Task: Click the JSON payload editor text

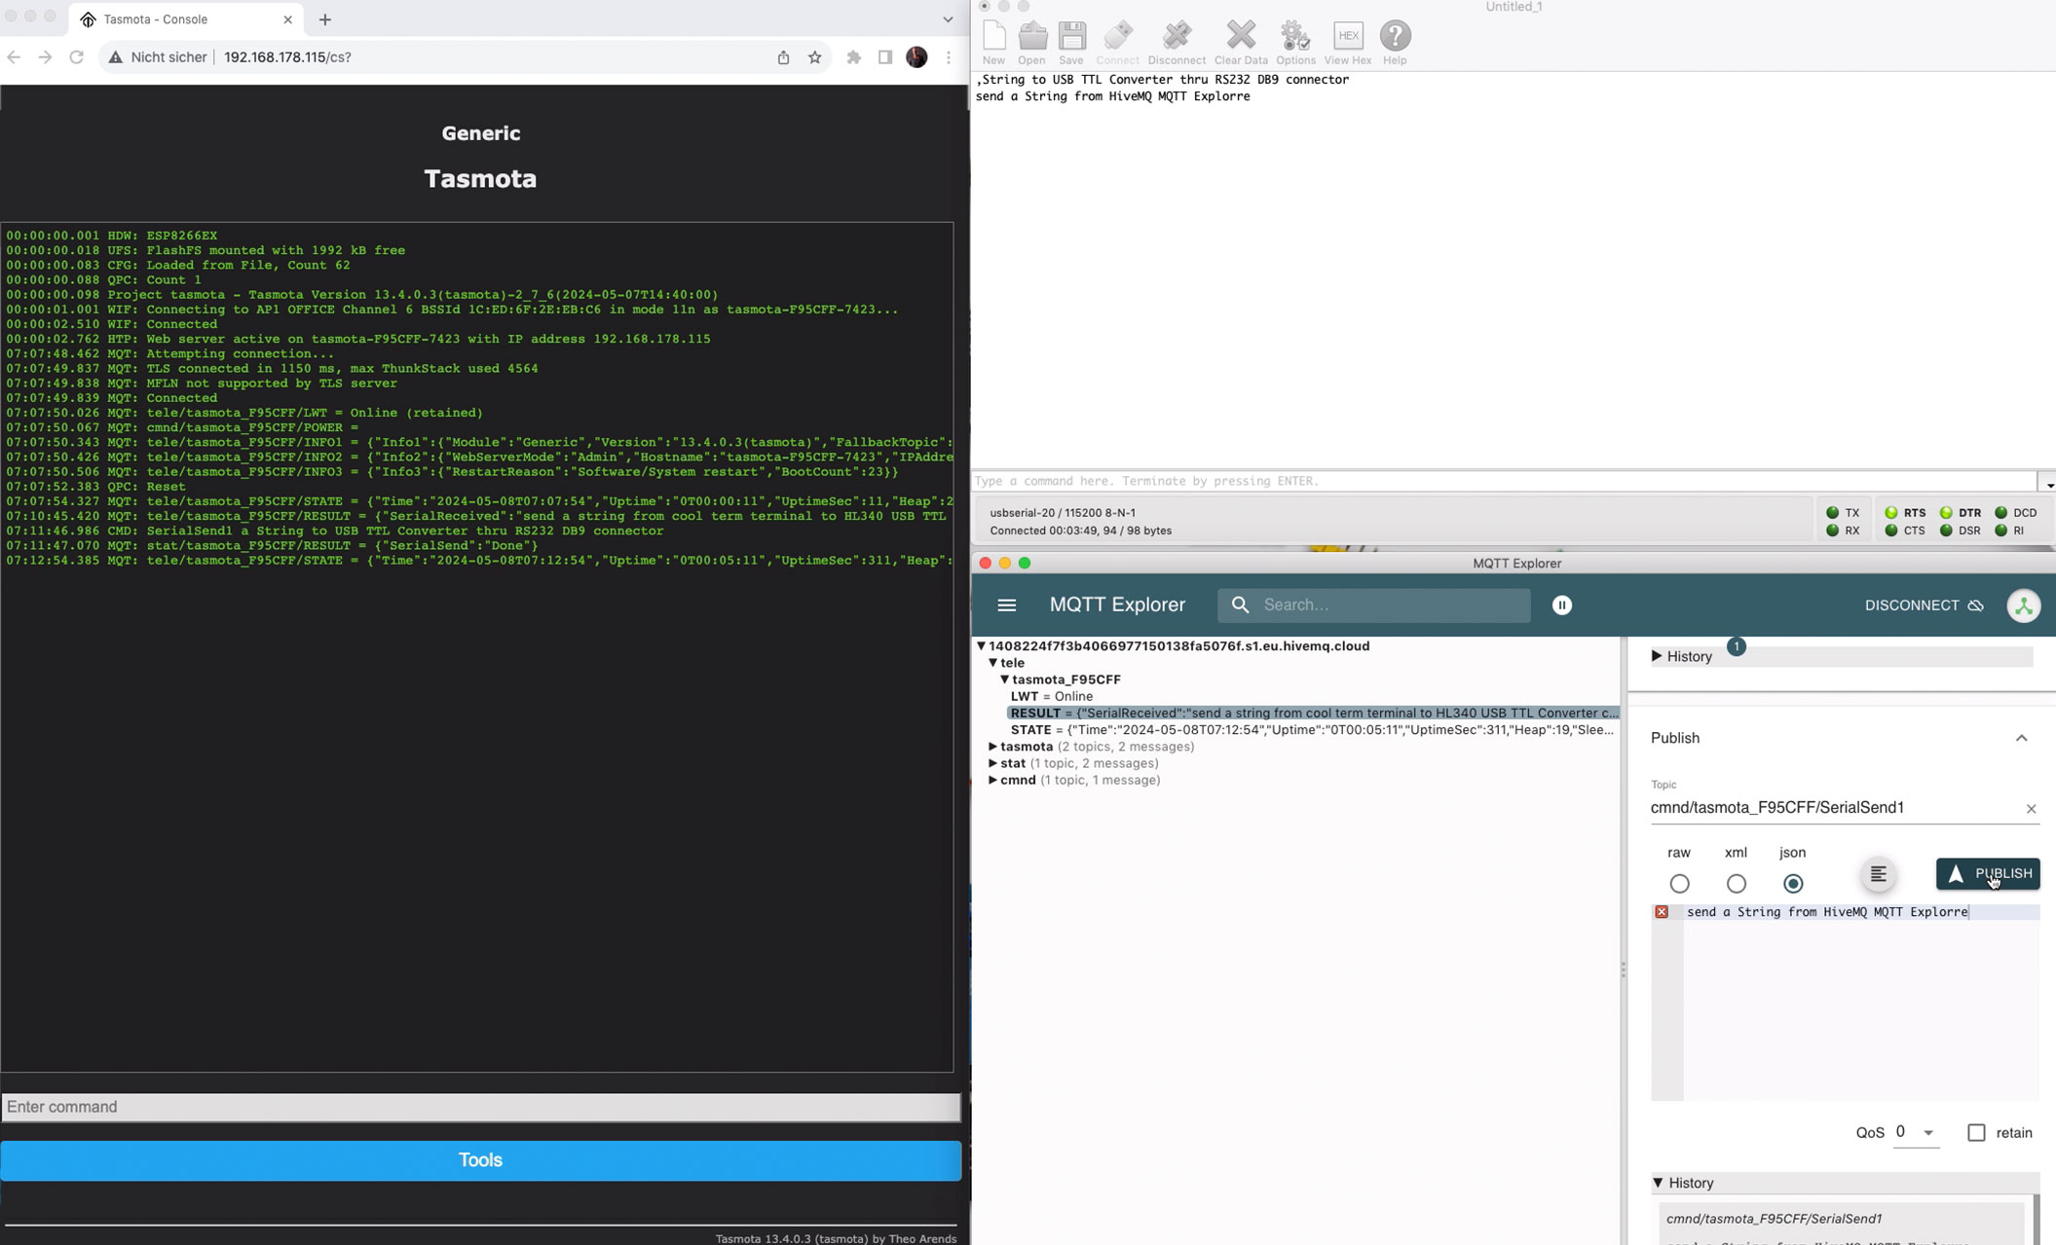Action: [x=1827, y=912]
